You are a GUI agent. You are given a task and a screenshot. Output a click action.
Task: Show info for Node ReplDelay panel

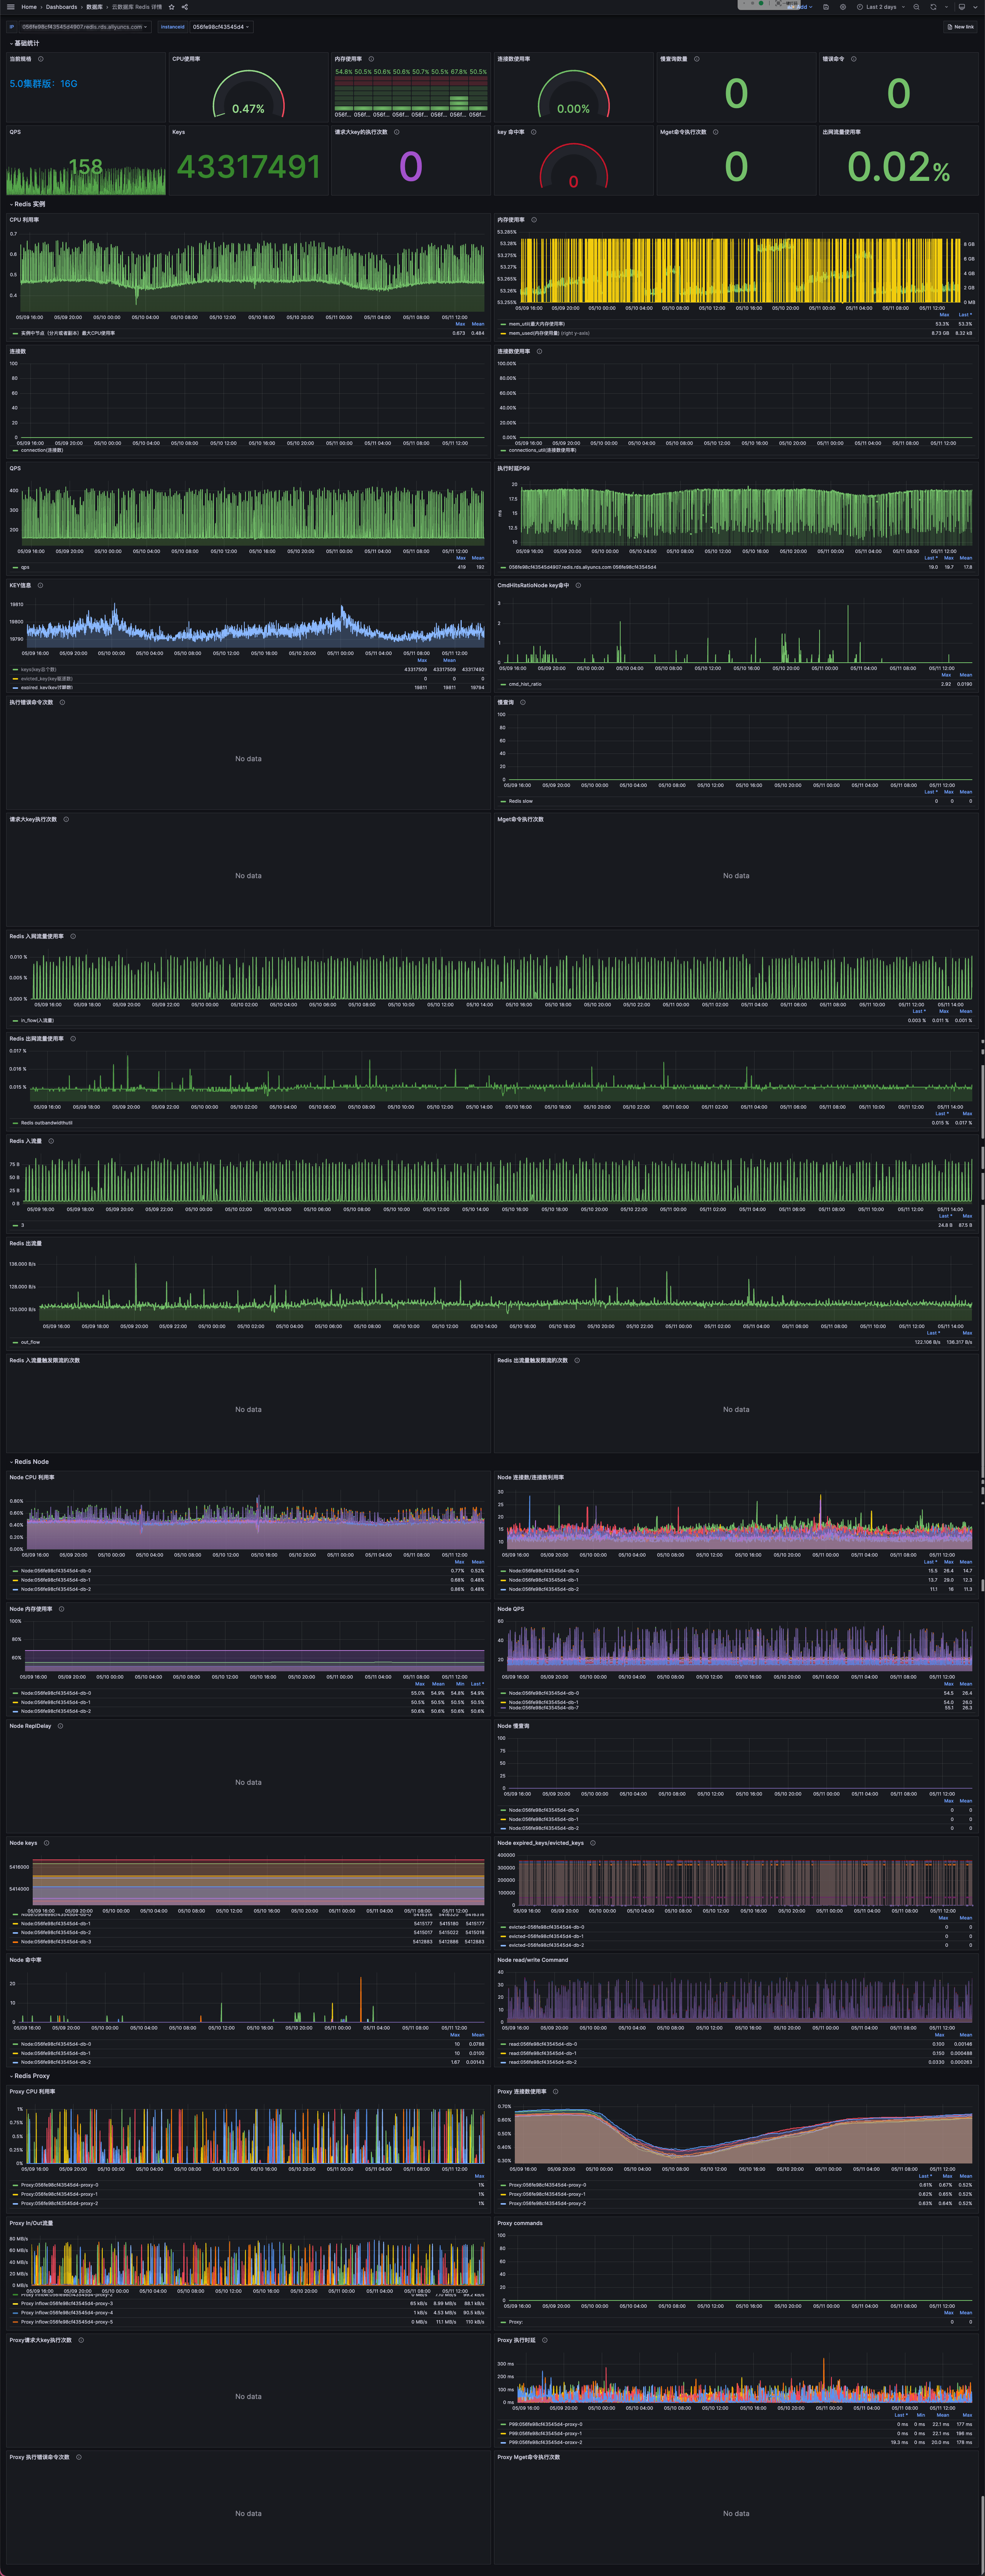pos(60,1726)
